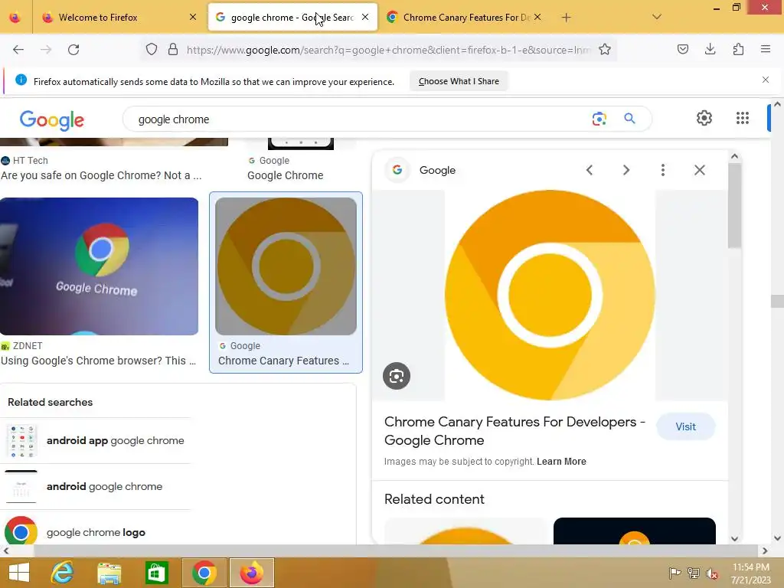The image size is (784, 588).
Task: Close the Welcome to Firefox tab
Action: pyautogui.click(x=193, y=17)
